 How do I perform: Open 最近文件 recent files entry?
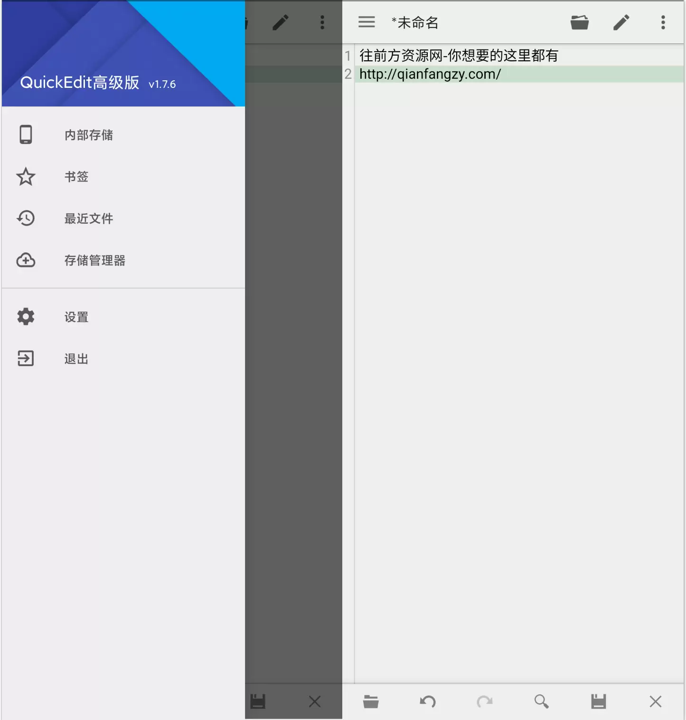pyautogui.click(x=123, y=218)
